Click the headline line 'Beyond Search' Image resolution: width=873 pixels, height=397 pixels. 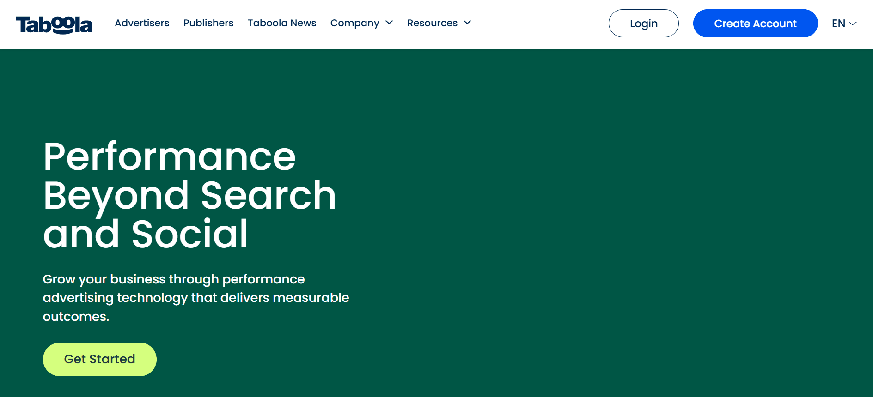[189, 196]
